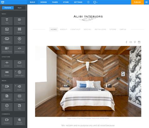This screenshot has width=149, height=128.
Task: Click the Social navigation link
Action: [88, 29]
